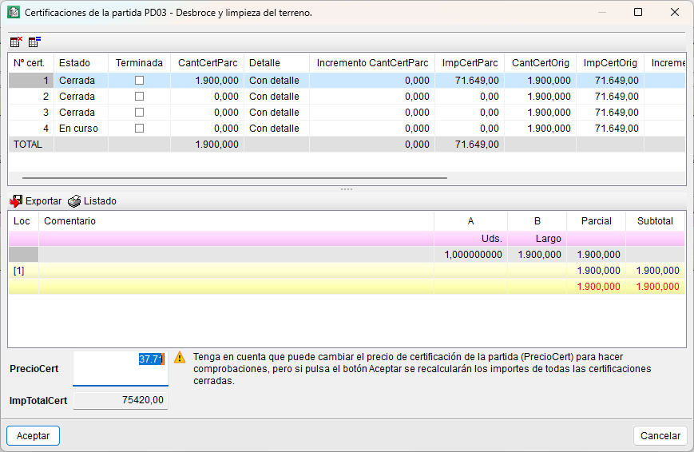Click the Loc column header
Screen dimensions: 694x452
(23, 221)
